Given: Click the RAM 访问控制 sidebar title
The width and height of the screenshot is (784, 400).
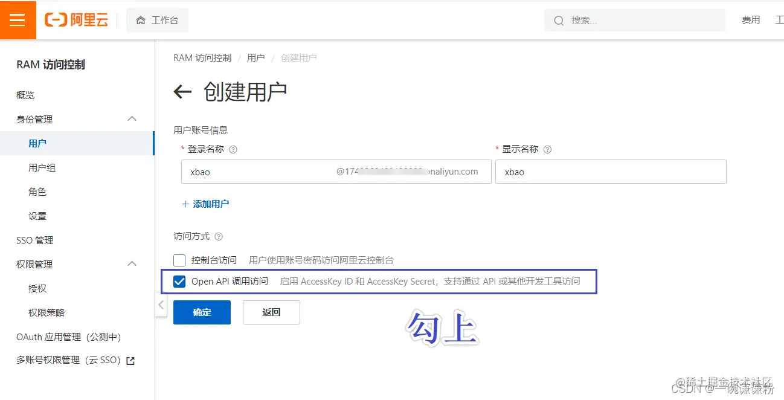Looking at the screenshot, I should [51, 65].
